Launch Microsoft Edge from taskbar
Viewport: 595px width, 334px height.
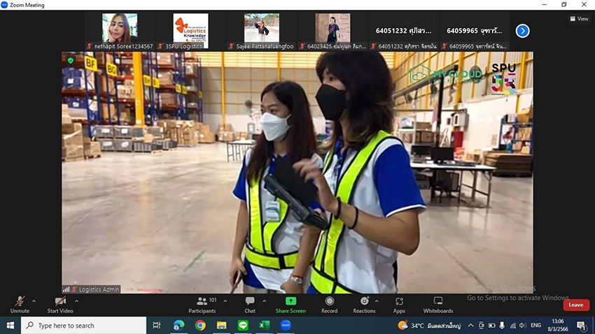pyautogui.click(x=178, y=326)
